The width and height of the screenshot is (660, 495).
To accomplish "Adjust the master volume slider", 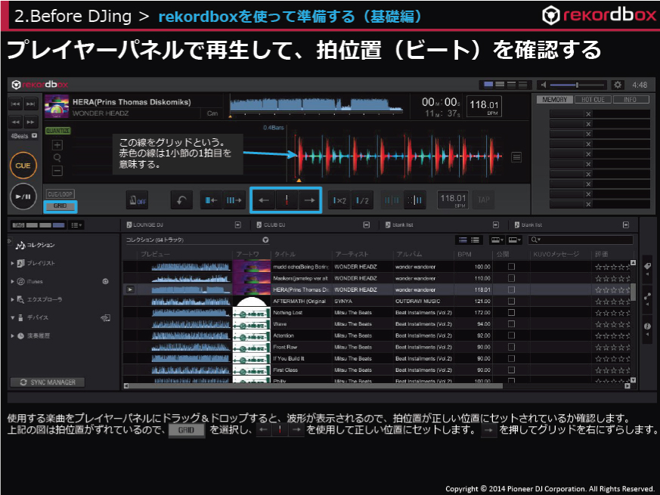I will point(577,85).
